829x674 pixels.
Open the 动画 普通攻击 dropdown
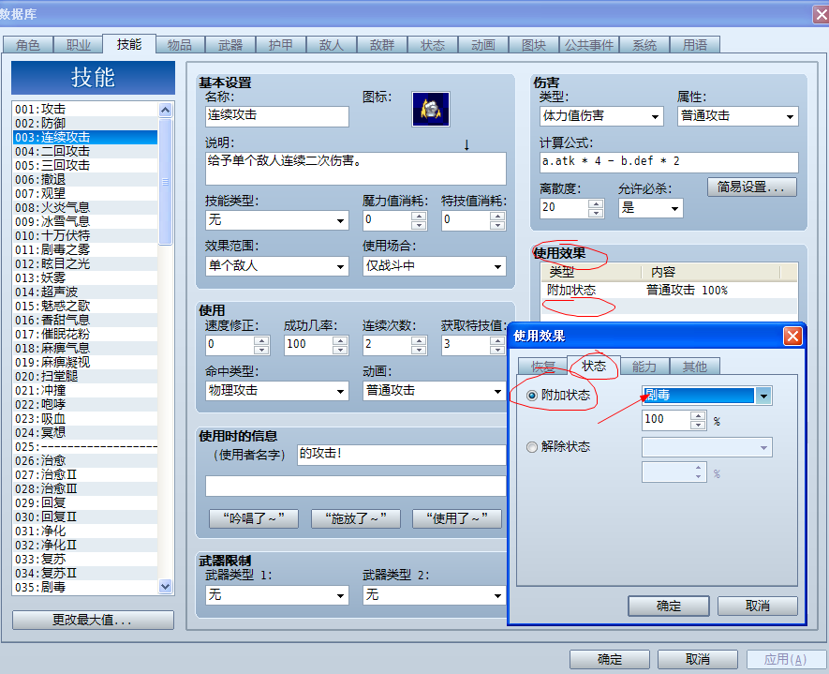click(497, 392)
